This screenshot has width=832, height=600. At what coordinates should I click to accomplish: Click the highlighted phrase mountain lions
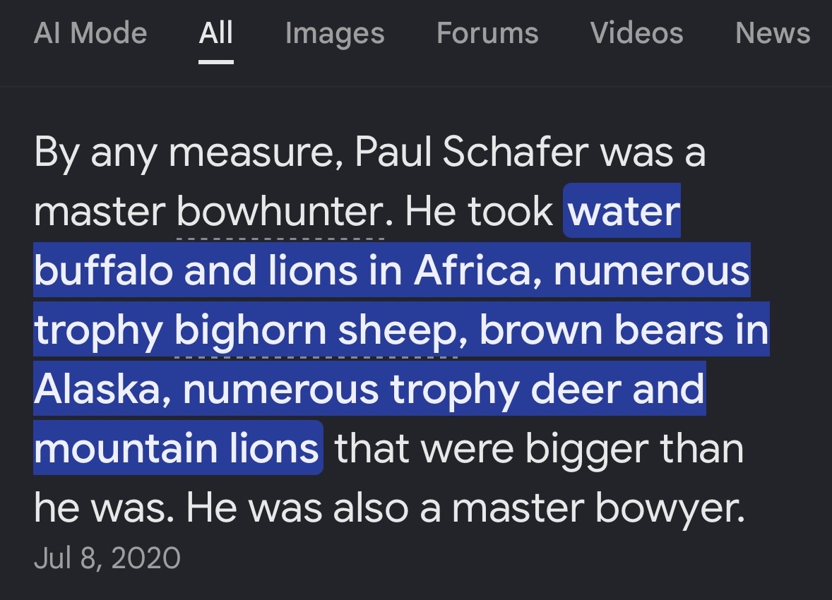(x=177, y=448)
